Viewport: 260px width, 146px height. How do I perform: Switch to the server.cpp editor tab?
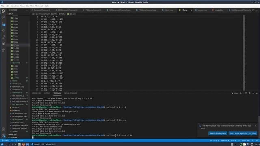(x=201, y=10)
